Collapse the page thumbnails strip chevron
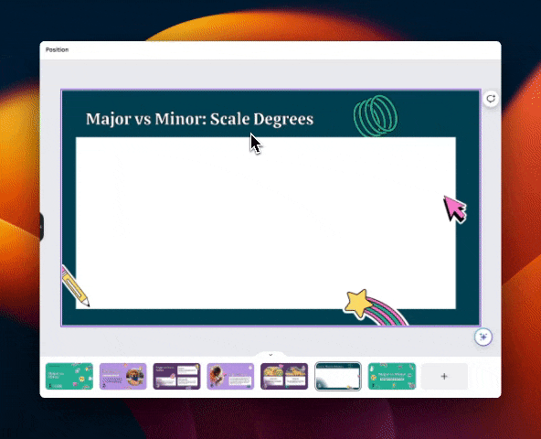The image size is (541, 439). pyautogui.click(x=270, y=355)
